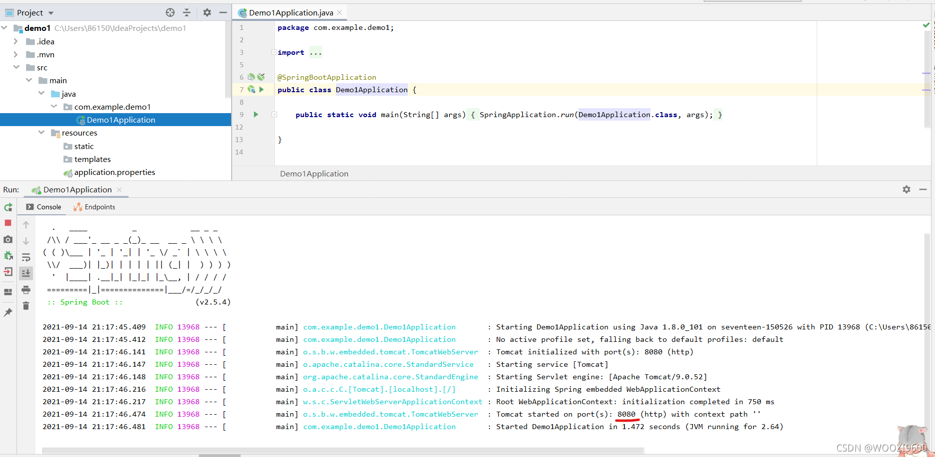Stop the running application
935x457 pixels.
click(x=8, y=223)
